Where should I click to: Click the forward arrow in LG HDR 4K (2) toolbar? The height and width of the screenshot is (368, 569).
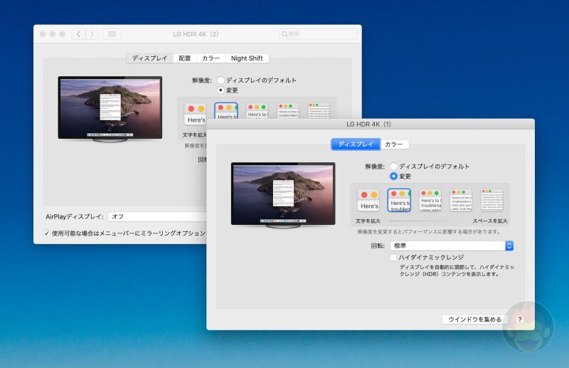(92, 34)
